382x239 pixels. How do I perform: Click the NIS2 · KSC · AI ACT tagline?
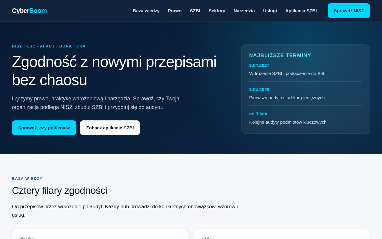point(49,46)
